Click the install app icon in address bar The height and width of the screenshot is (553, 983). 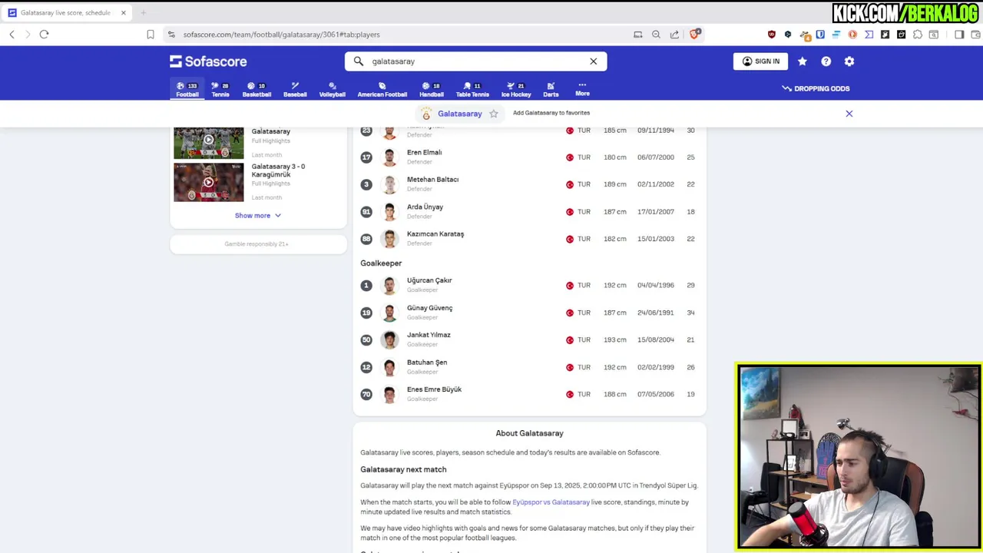pos(637,35)
